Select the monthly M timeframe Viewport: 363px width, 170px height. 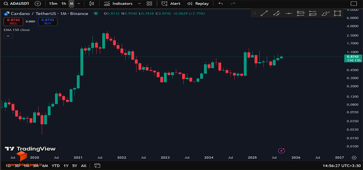[x=72, y=3]
